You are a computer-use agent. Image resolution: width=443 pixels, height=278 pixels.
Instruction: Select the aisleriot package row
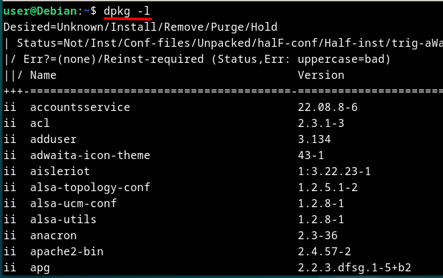tap(187, 171)
